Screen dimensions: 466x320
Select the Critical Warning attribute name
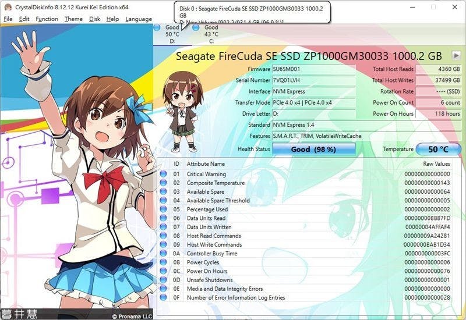click(x=206, y=174)
